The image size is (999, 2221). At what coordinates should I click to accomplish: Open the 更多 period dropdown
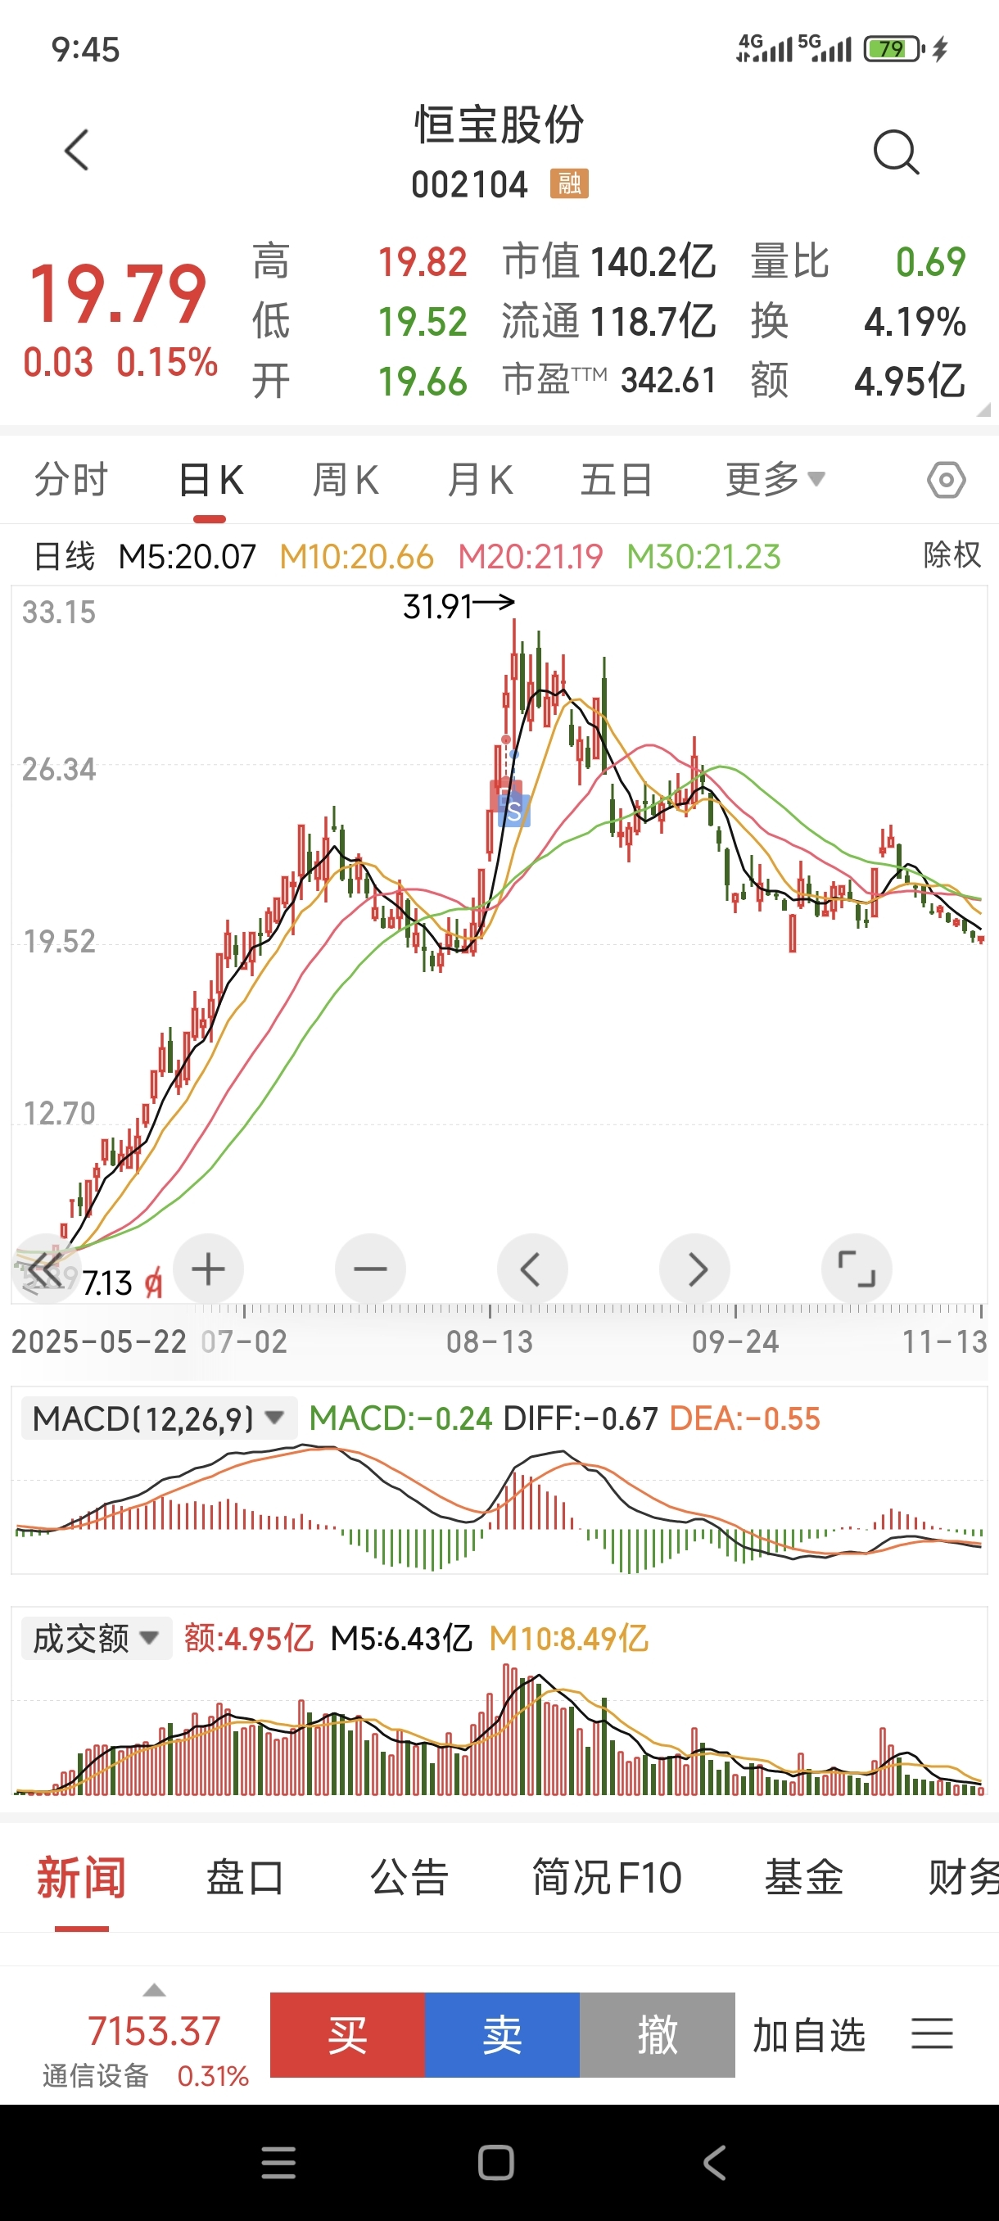[x=775, y=479]
